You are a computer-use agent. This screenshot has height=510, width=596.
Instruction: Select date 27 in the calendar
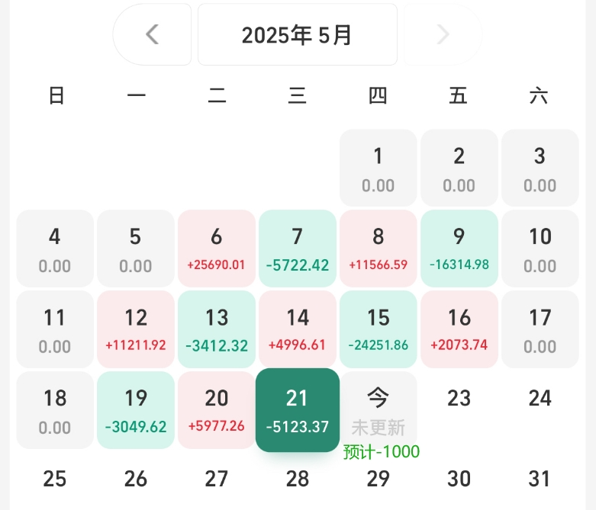[217, 480]
